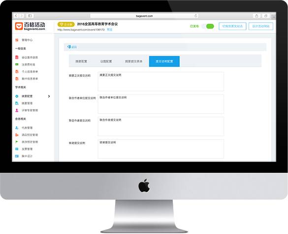The image size is (288, 234).
Task: Select the pink 评审专家管理 person icon
Action: (17, 111)
